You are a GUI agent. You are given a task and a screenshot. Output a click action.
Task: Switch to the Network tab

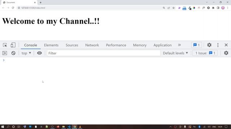[92, 45]
